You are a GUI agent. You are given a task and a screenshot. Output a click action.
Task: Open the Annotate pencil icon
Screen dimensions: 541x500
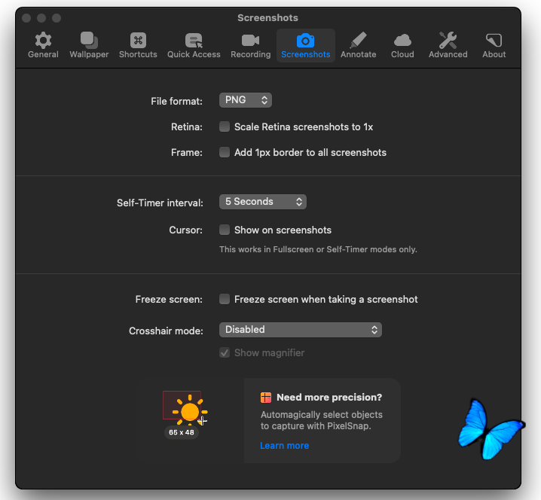tap(358, 41)
